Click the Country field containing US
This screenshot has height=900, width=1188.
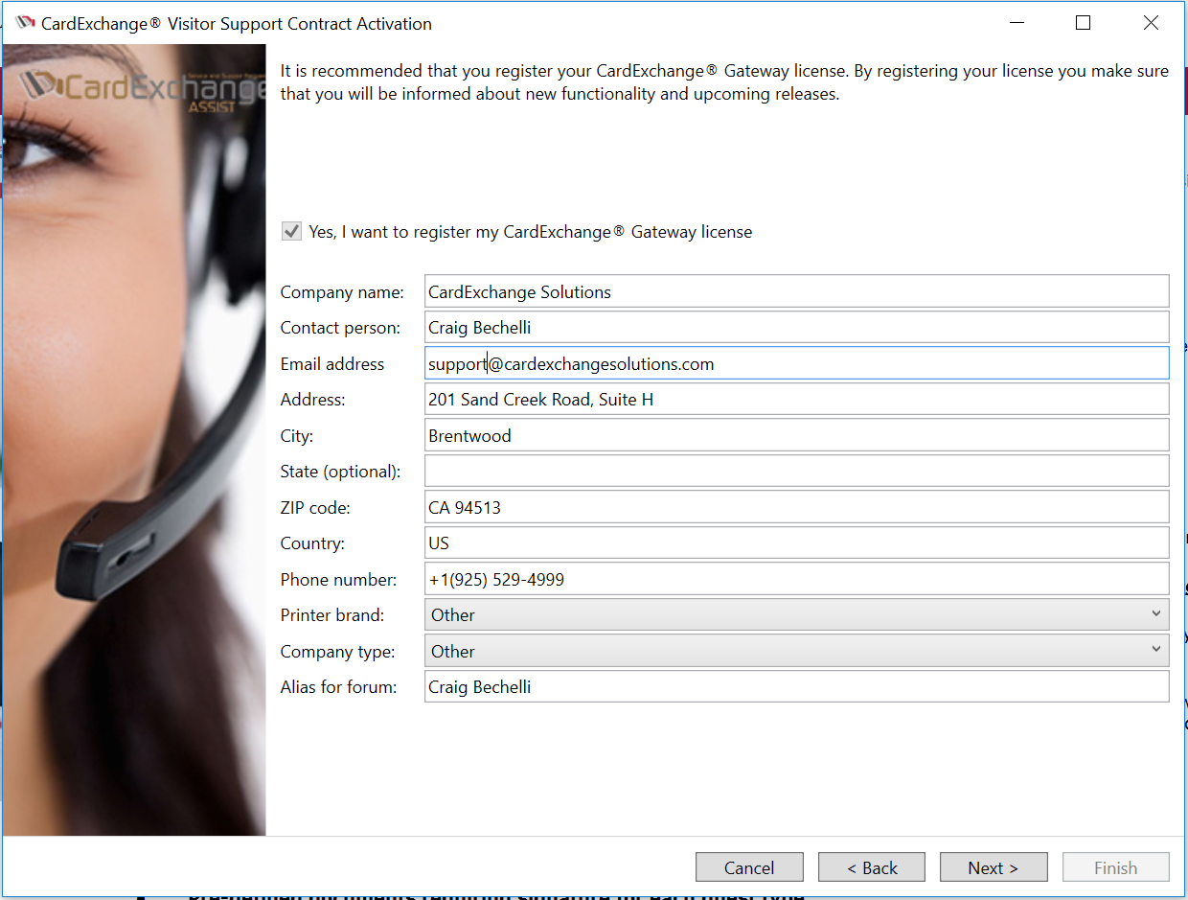796,542
